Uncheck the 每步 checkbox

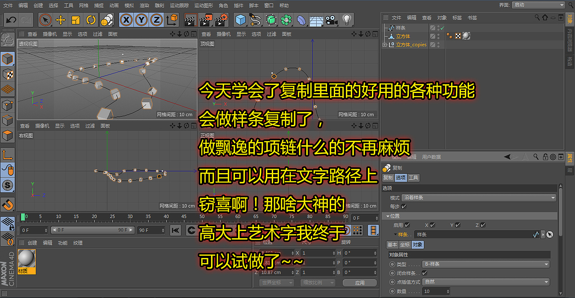pyautogui.click(x=404, y=206)
